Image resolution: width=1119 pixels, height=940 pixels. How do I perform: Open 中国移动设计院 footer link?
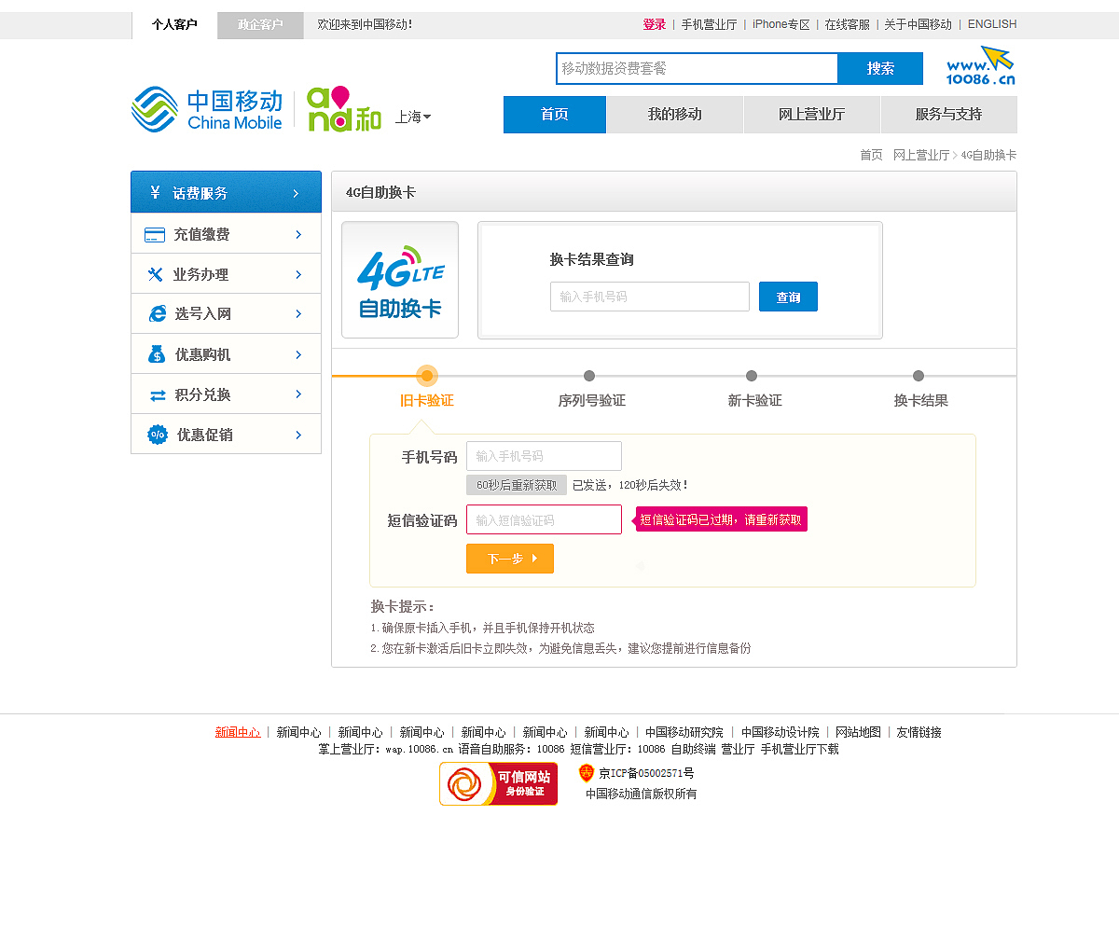(781, 732)
